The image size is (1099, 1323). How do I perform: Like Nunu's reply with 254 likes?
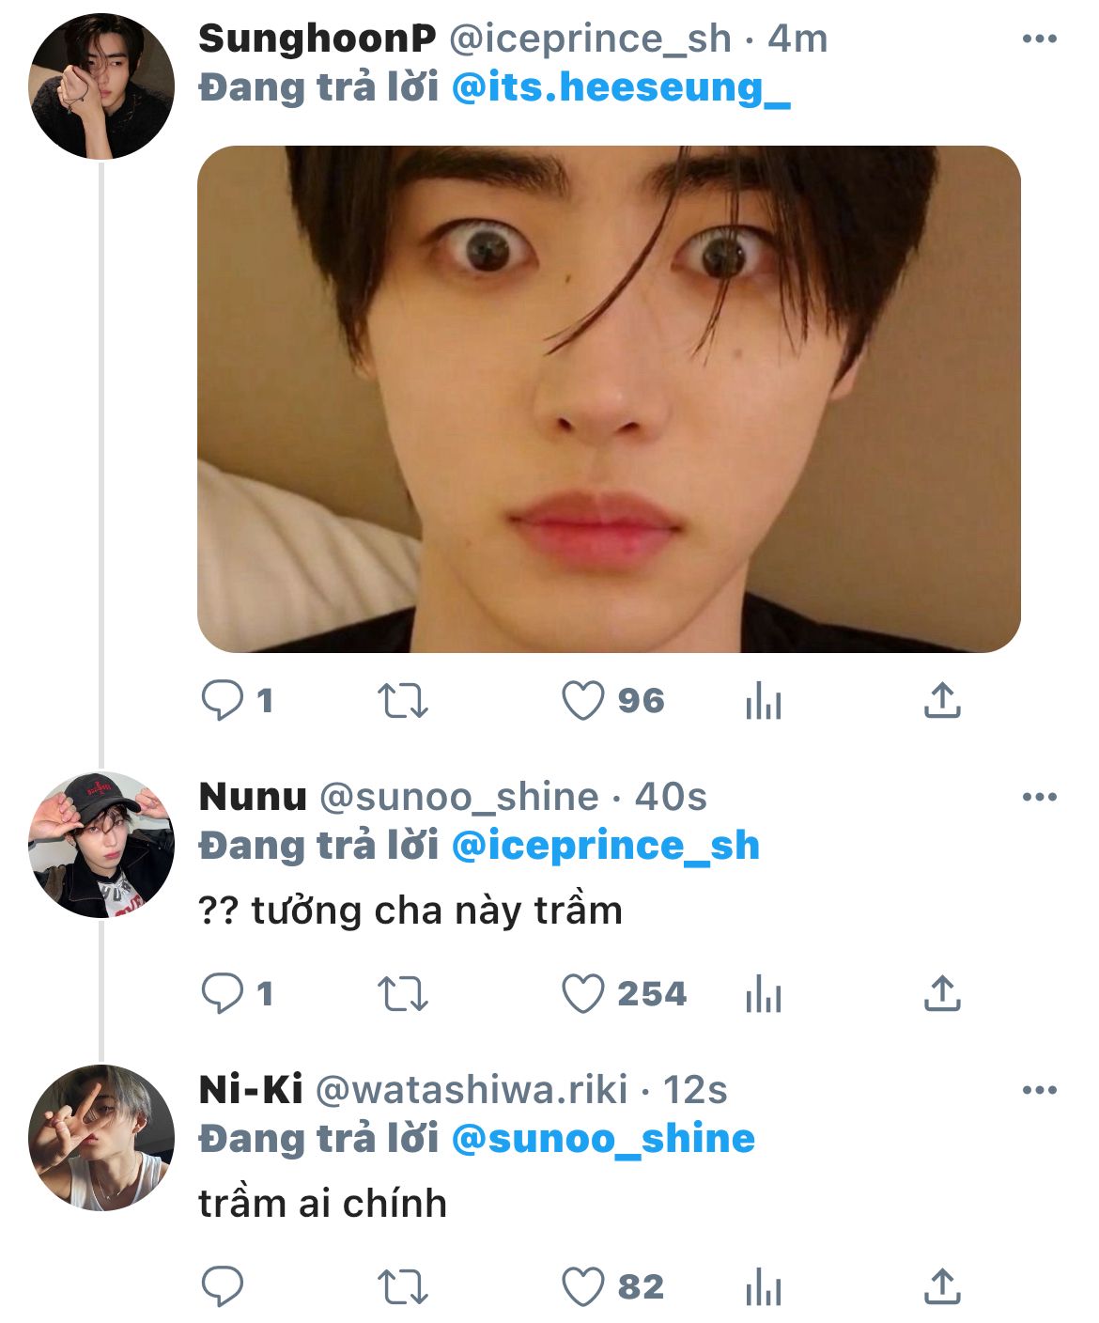[x=582, y=994]
